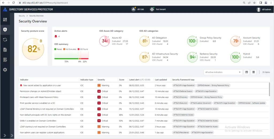Open the d01admin user avatar
Image resolution: width=274 pixels, height=139 pixels.
point(259,9)
